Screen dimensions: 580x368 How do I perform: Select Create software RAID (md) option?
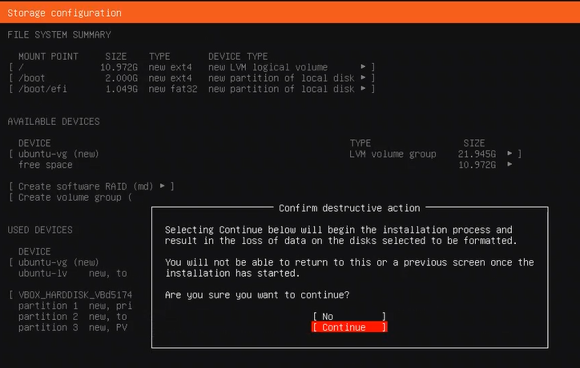point(85,186)
